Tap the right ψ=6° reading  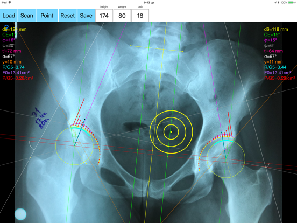[269, 45]
